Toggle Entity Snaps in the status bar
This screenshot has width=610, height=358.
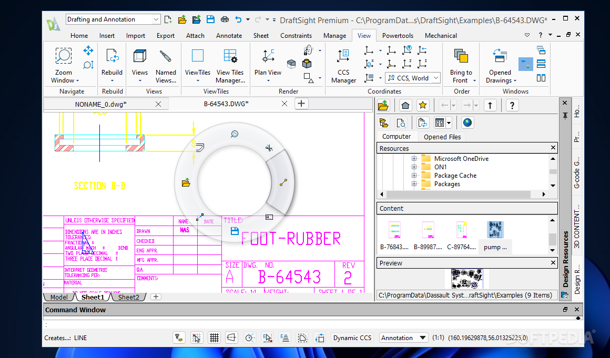(x=268, y=338)
